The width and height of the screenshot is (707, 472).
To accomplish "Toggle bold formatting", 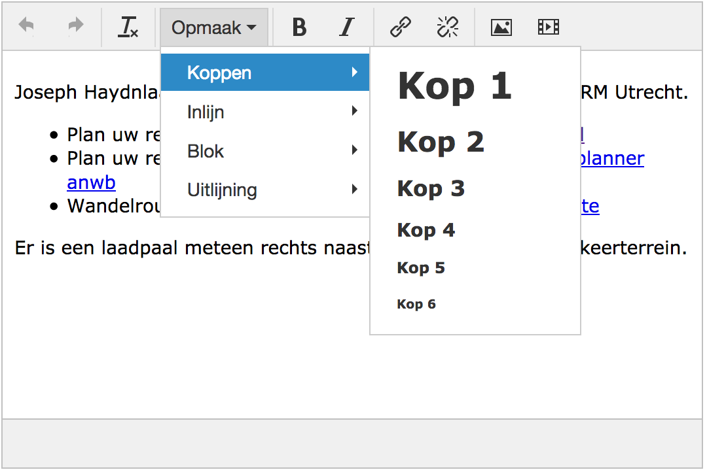I will 299,27.
